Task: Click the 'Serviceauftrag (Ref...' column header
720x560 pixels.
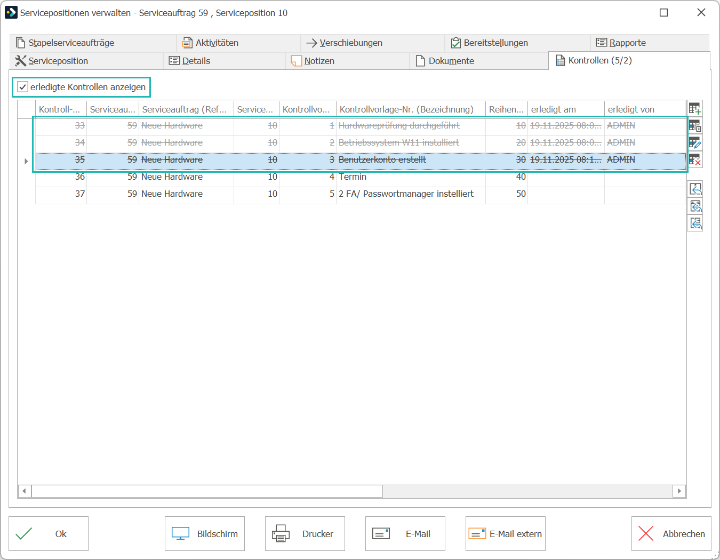Action: pos(186,109)
